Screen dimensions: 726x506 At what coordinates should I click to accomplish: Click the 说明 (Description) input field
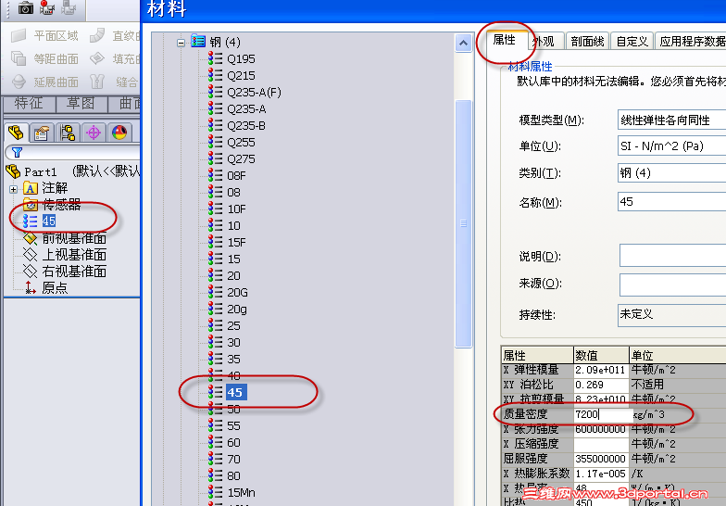(x=672, y=256)
